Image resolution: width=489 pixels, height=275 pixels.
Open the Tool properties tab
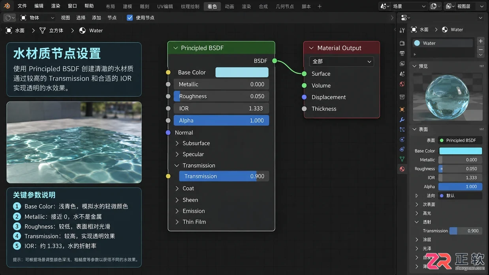point(402,30)
